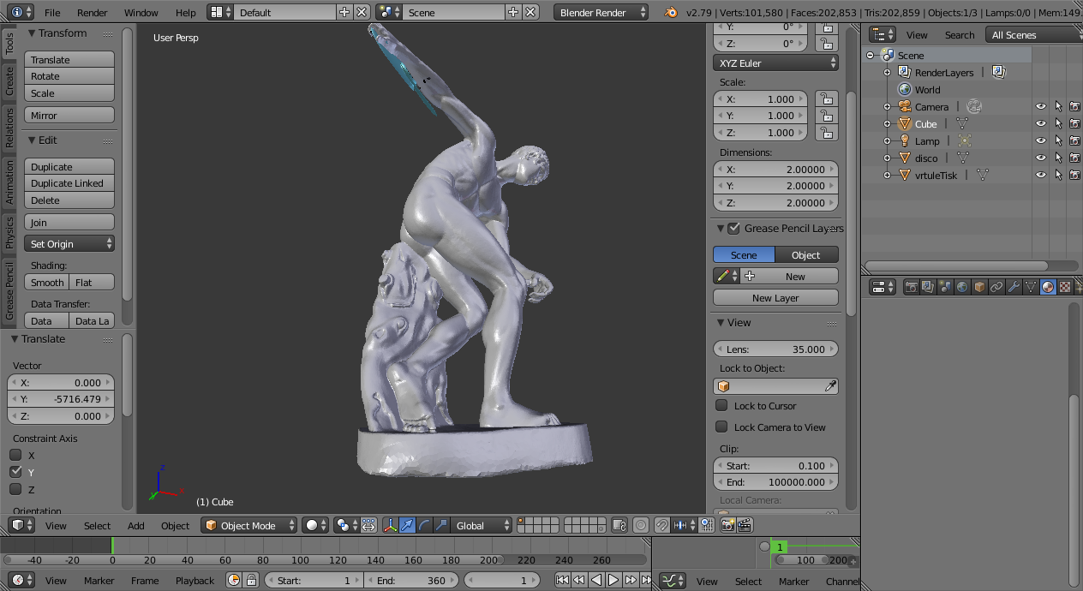Open the Blender Render engine dropdown
The height and width of the screenshot is (591, 1083).
point(601,12)
